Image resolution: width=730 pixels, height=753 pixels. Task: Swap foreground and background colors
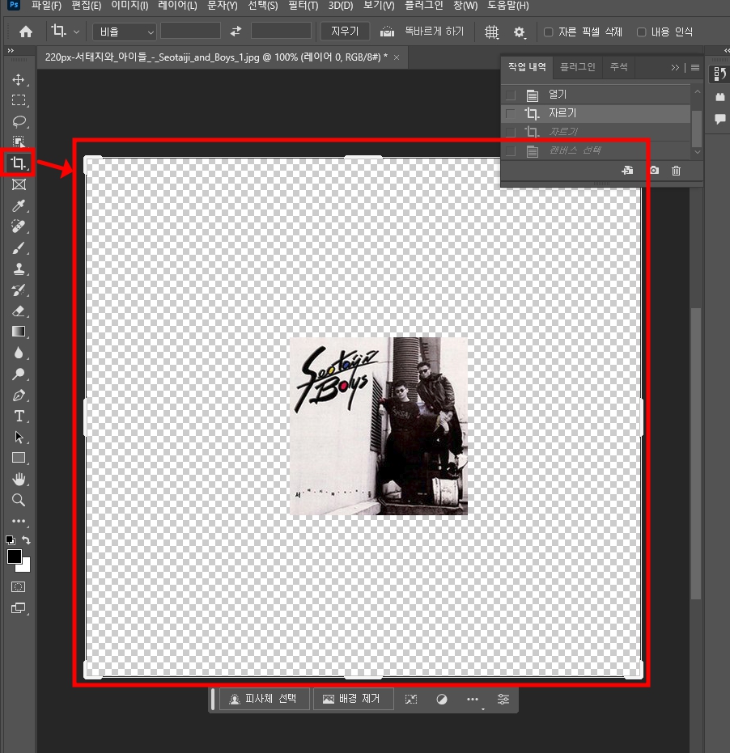(x=27, y=540)
